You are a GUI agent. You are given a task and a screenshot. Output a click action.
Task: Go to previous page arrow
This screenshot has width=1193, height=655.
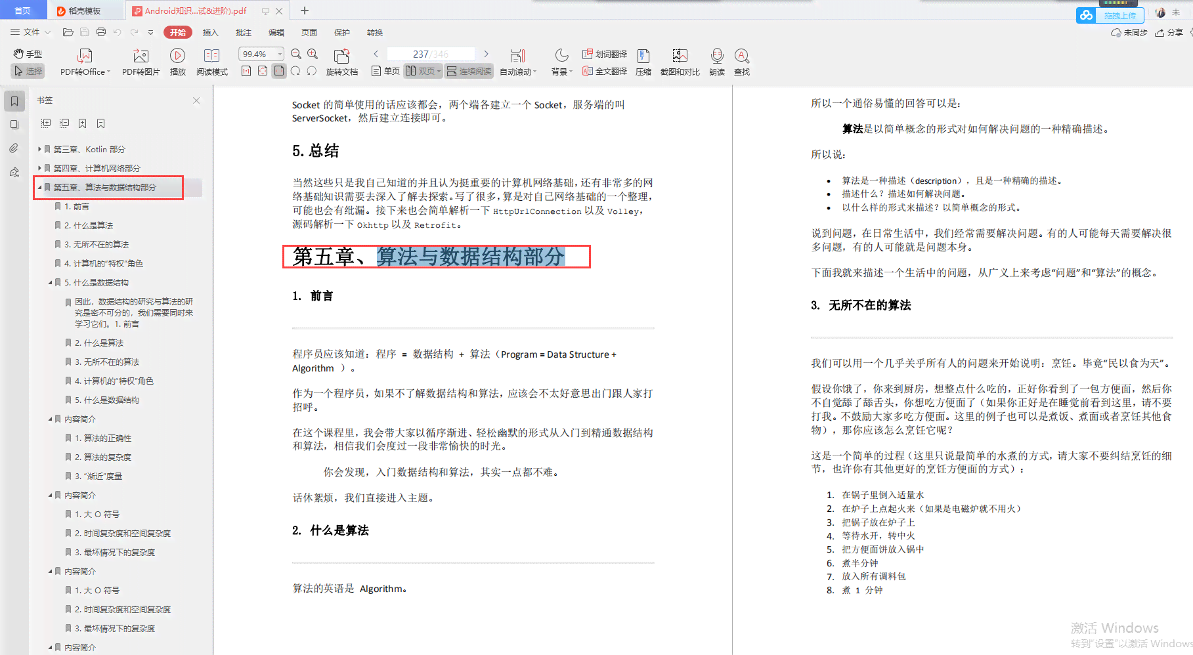coord(376,54)
